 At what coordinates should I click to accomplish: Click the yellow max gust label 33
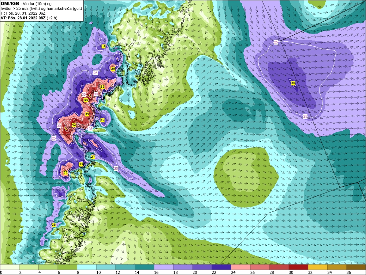(81, 164)
